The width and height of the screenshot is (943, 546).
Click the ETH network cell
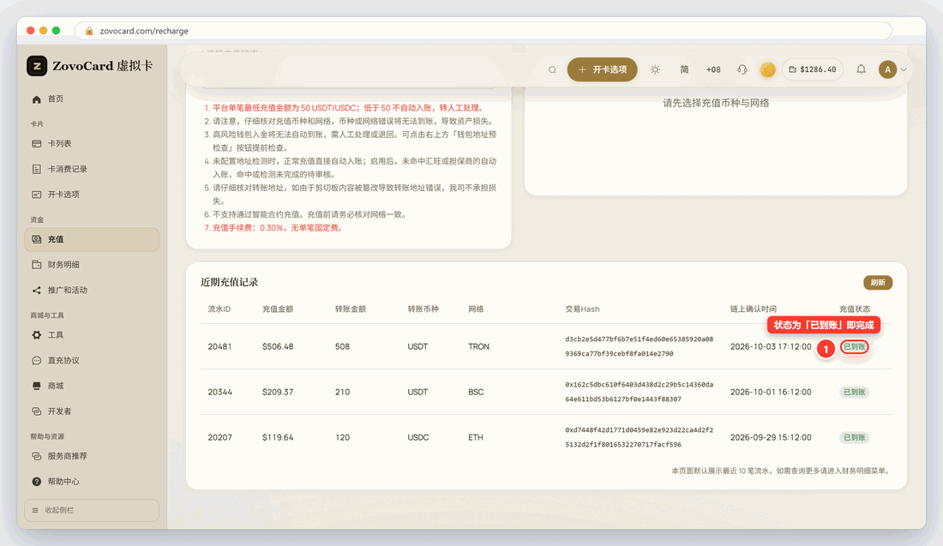click(476, 438)
